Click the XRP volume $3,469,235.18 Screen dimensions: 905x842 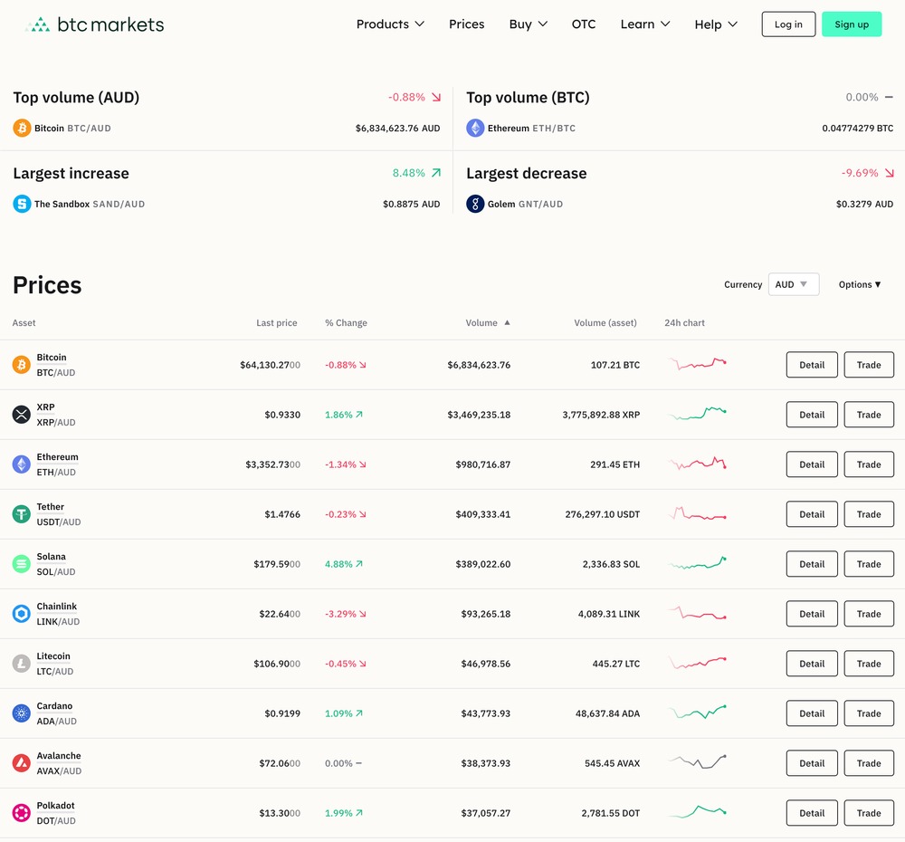click(x=479, y=415)
